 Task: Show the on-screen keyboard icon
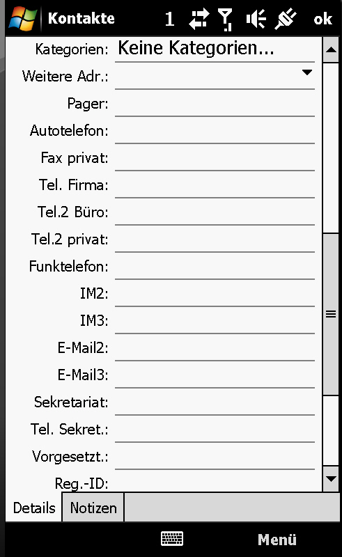[x=172, y=538]
